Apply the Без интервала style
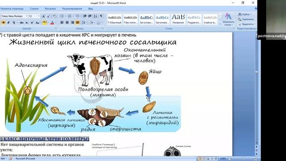The width and height of the screenshot is (286, 161). pyautogui.click(x=130, y=19)
